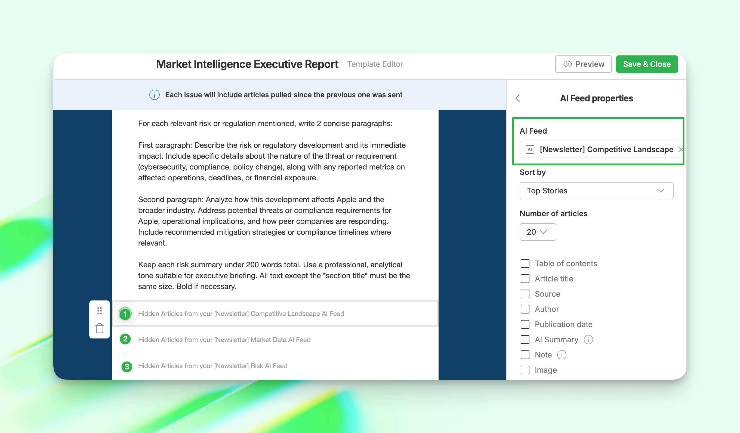740x433 pixels.
Task: Click green number 2 badge
Action: (125, 339)
